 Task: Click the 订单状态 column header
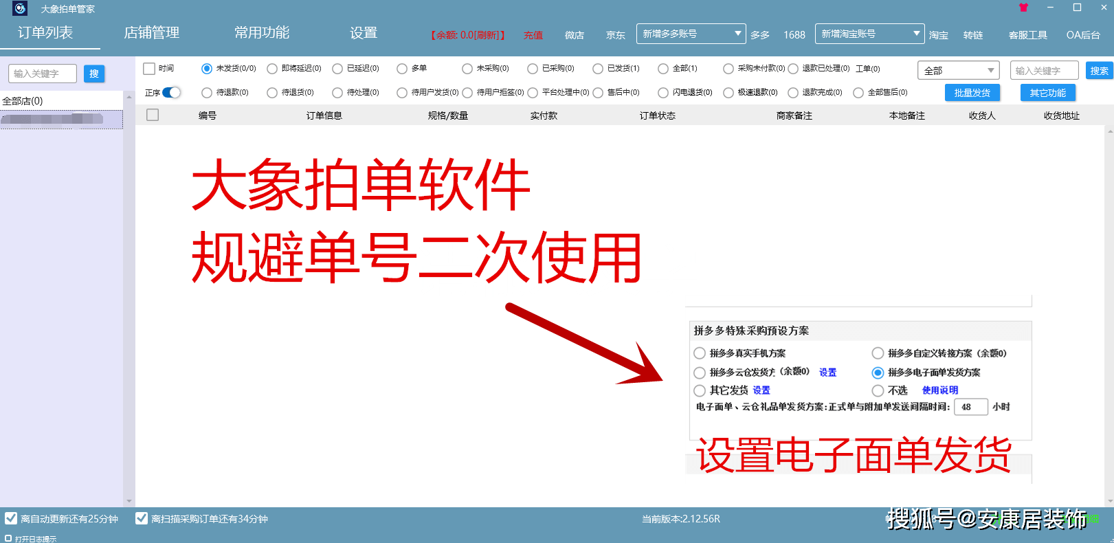click(x=658, y=115)
